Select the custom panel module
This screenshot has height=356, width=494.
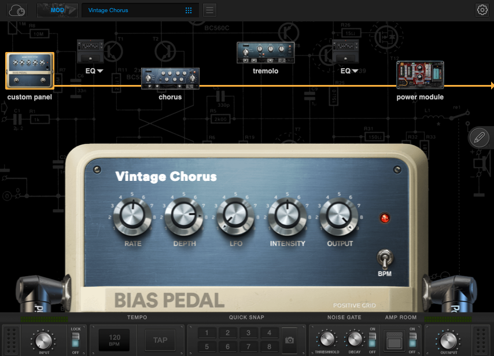tap(30, 71)
